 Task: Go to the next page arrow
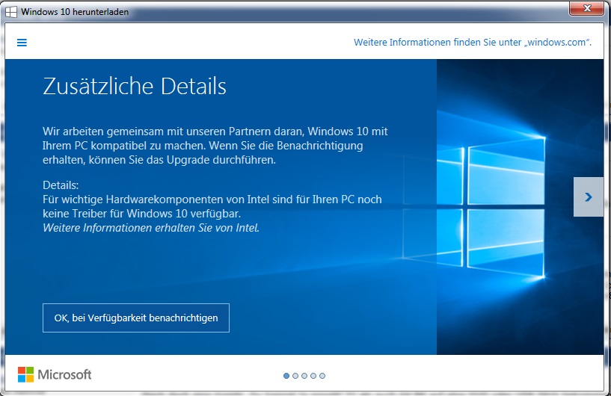(589, 197)
